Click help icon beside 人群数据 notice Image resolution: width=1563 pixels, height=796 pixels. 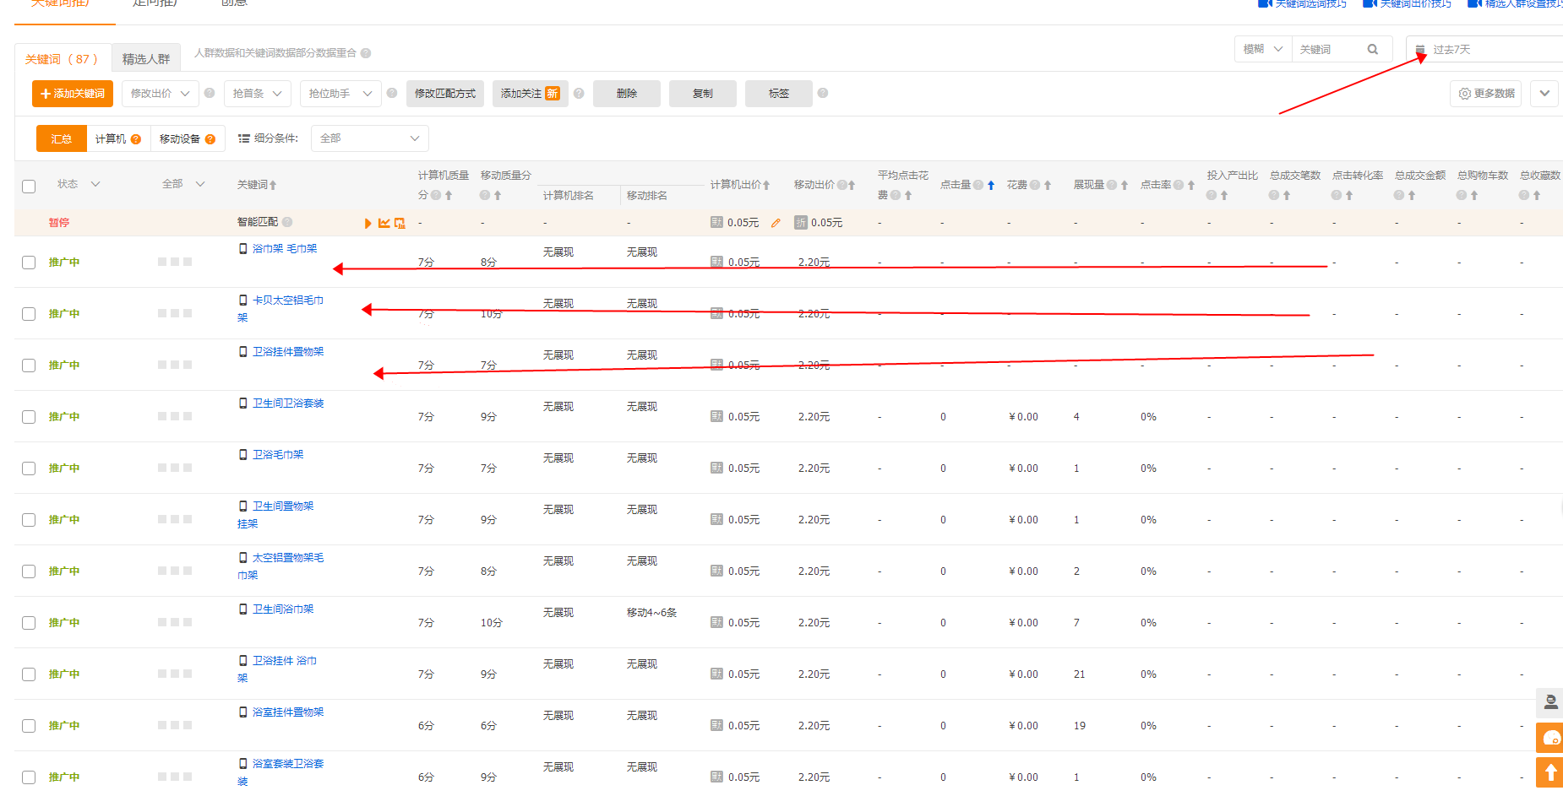pos(366,53)
